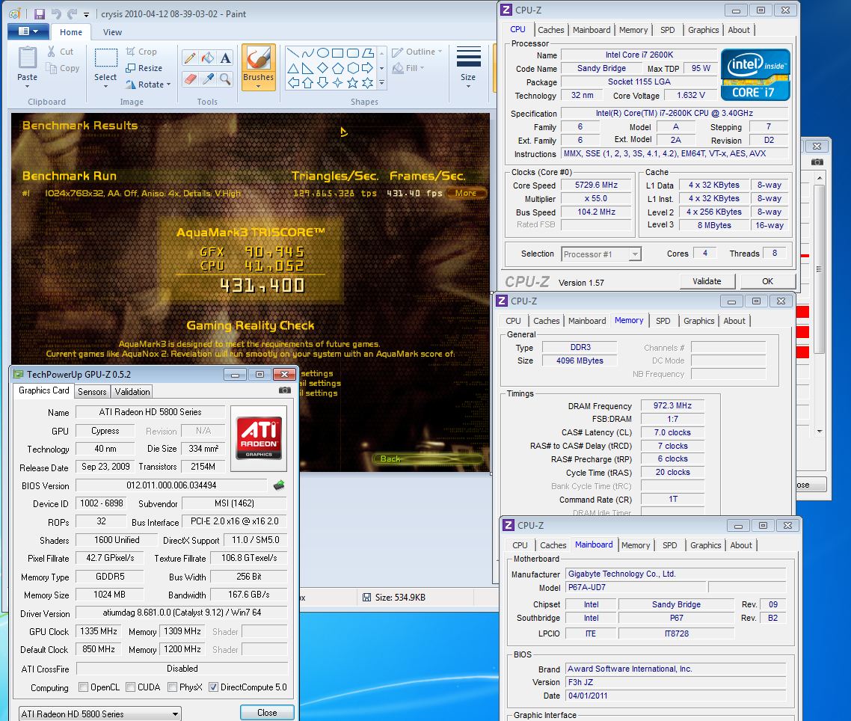
Task: Open the Brushes dropdown arrow
Action: point(258,86)
